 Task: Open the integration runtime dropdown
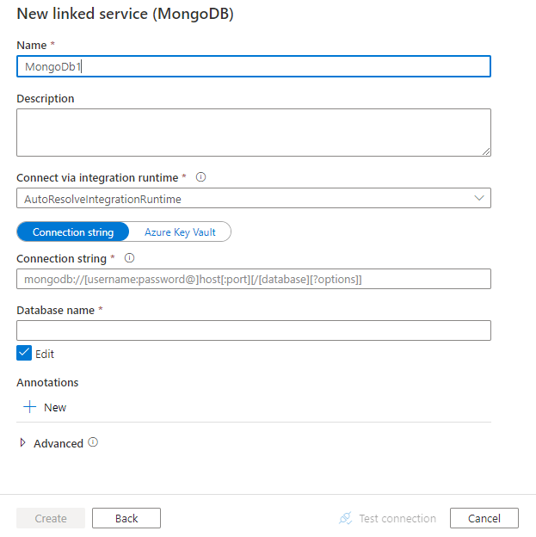click(x=253, y=199)
